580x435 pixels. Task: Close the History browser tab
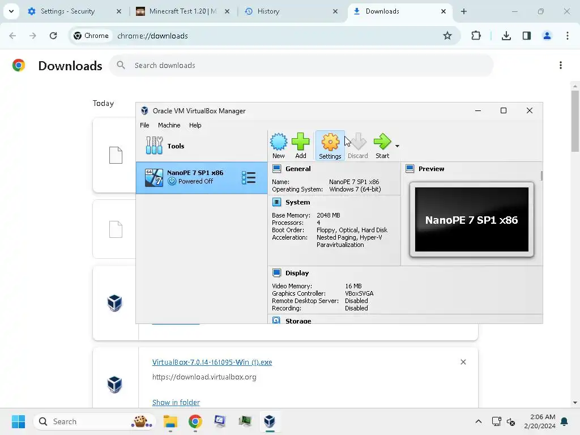click(x=335, y=11)
